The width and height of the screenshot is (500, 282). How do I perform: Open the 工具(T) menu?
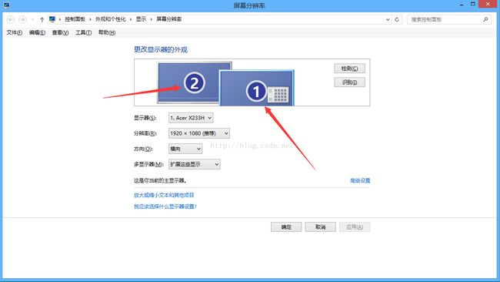click(83, 32)
